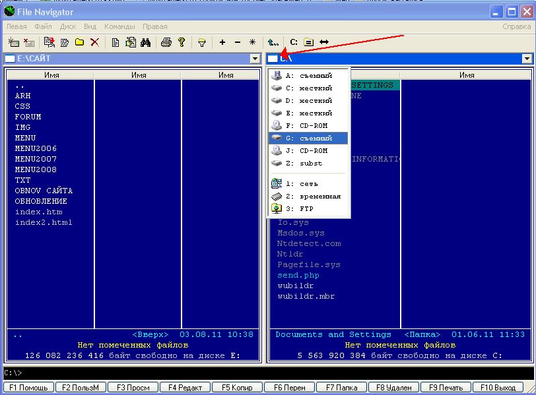Go up a directory with arrow icon
Image resolution: width=536 pixels, height=395 pixels.
coord(273,42)
